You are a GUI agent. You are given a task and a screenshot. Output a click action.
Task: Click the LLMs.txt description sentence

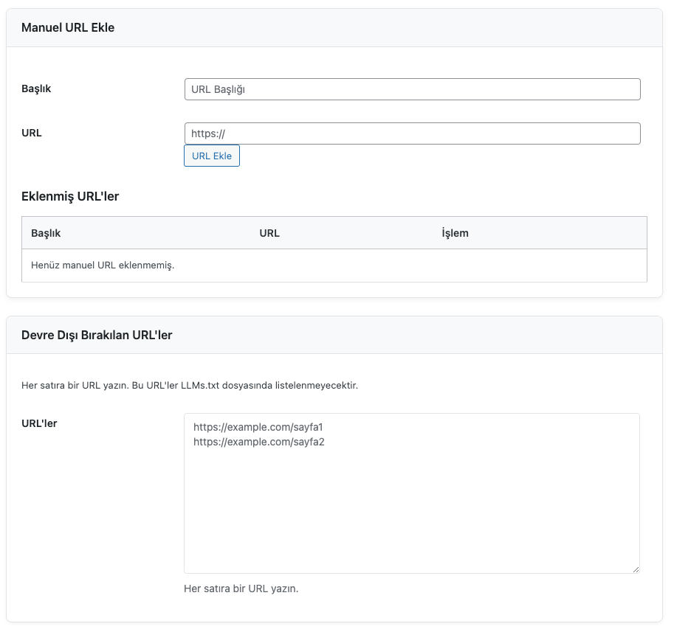(x=190, y=386)
